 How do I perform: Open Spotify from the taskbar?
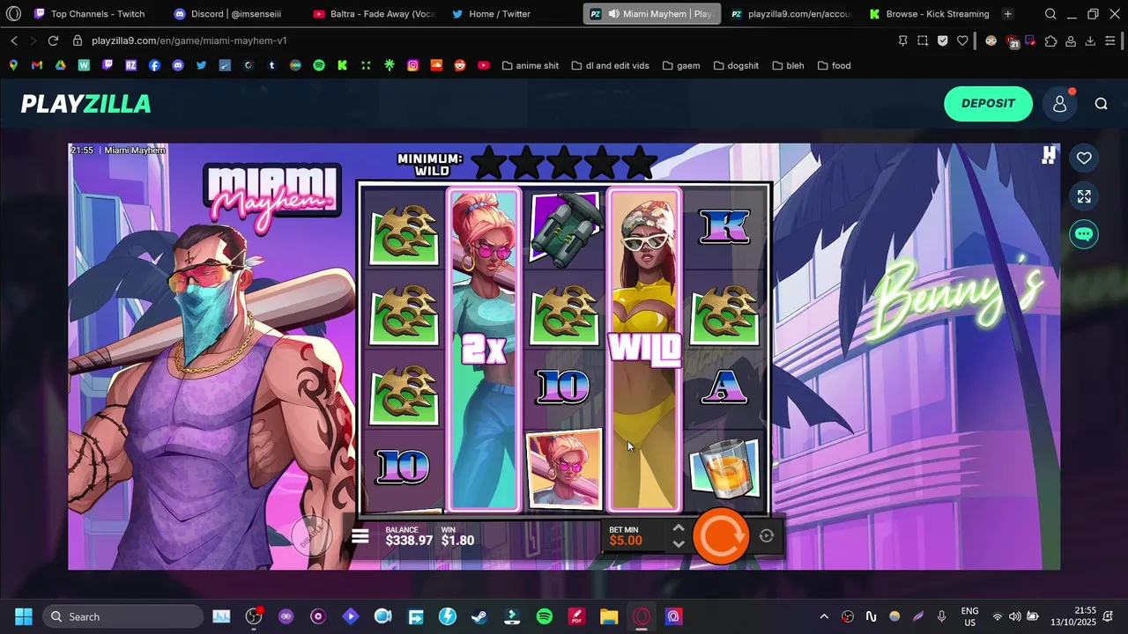click(544, 616)
